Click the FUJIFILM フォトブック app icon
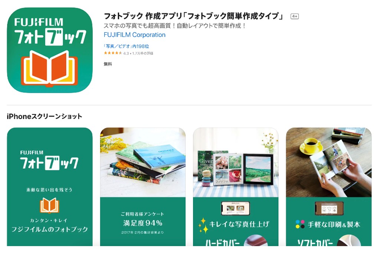The width and height of the screenshot is (386, 255). [x=50, y=50]
